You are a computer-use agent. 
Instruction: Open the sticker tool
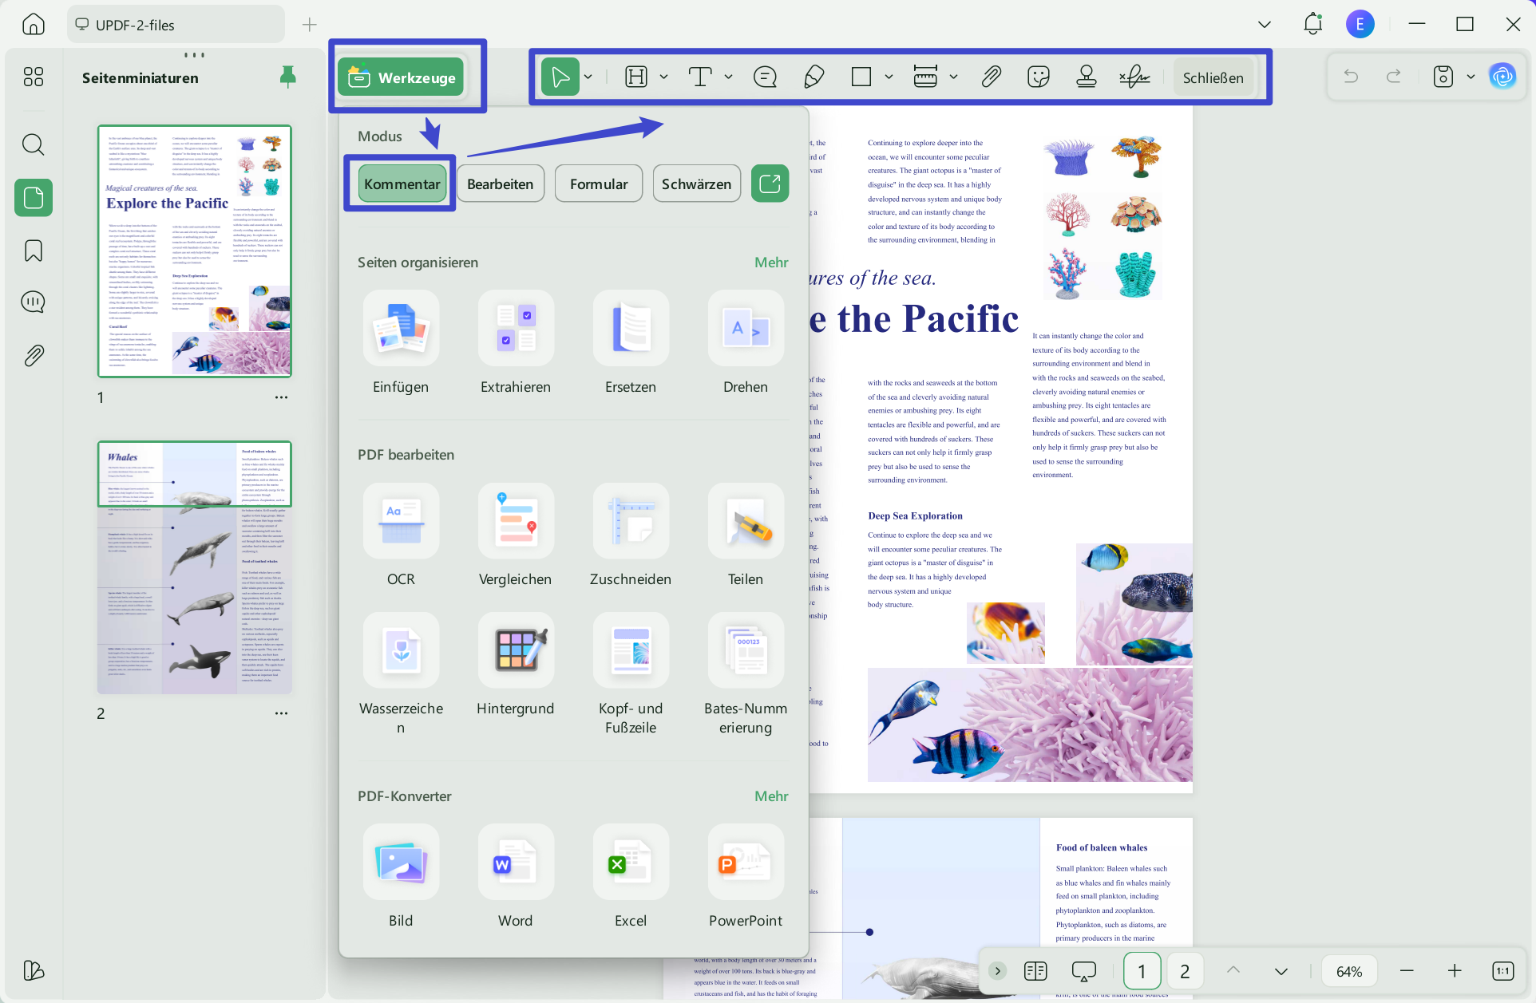pos(1039,77)
